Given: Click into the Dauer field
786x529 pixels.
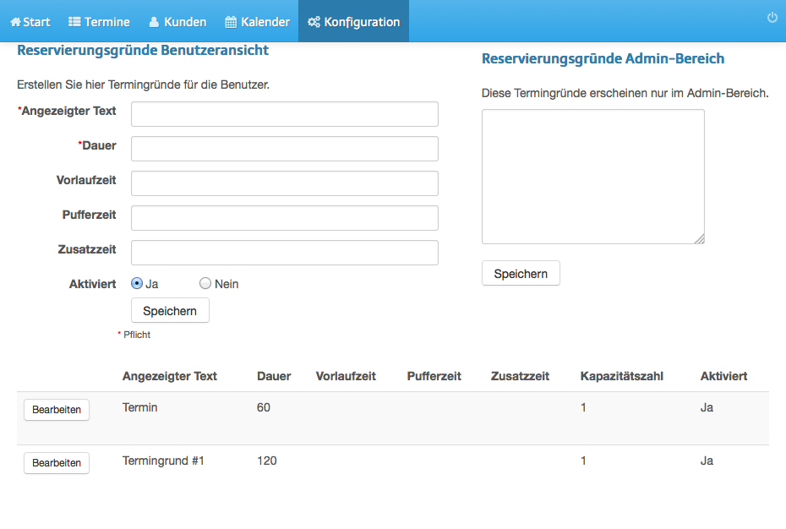Looking at the screenshot, I should [285, 149].
